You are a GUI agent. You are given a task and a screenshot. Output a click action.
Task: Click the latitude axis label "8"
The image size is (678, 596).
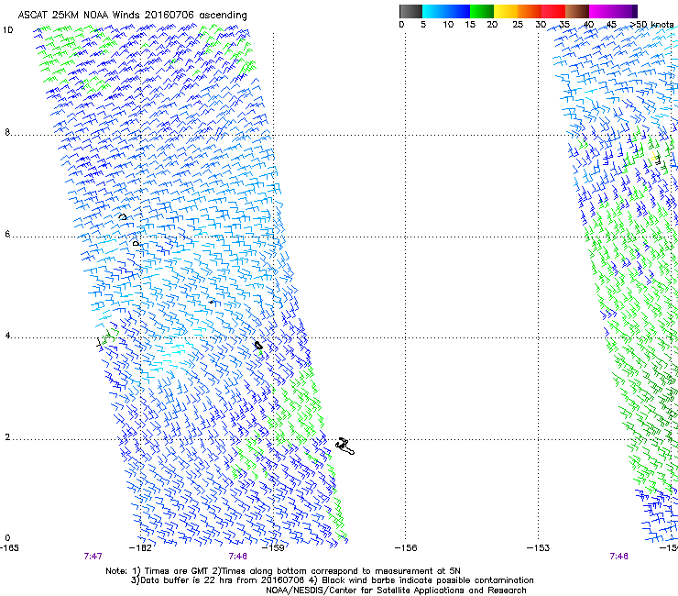[7, 132]
